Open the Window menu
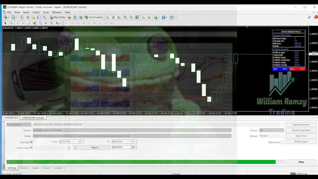This screenshot has height=179, width=318. point(57,12)
